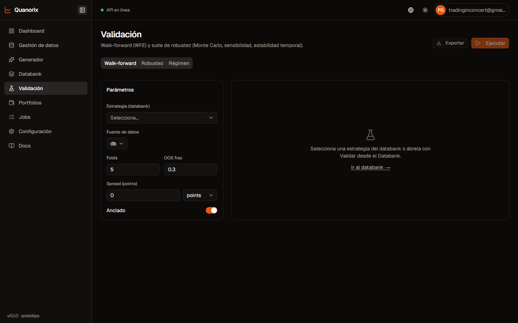Viewport: 518px width, 323px height.
Task: Click the API en línea status text
Action: [118, 10]
